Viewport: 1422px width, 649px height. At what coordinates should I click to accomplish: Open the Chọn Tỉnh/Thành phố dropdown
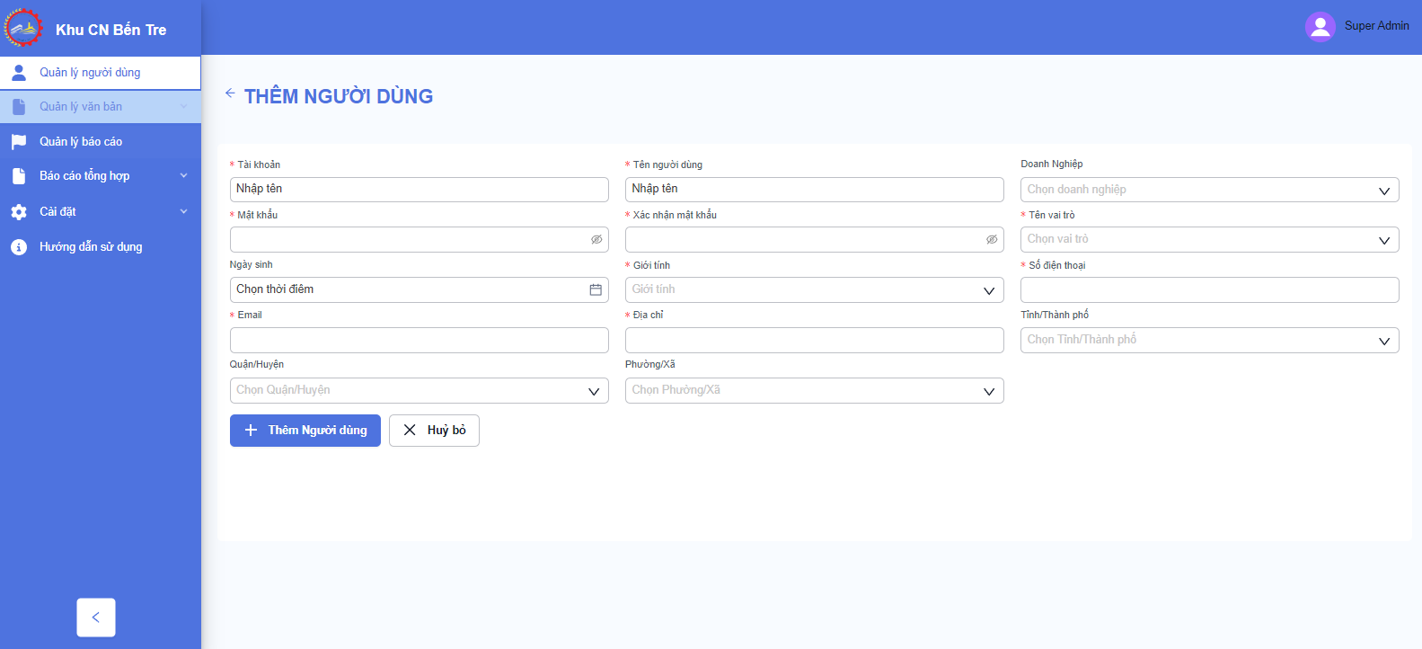click(x=1209, y=340)
